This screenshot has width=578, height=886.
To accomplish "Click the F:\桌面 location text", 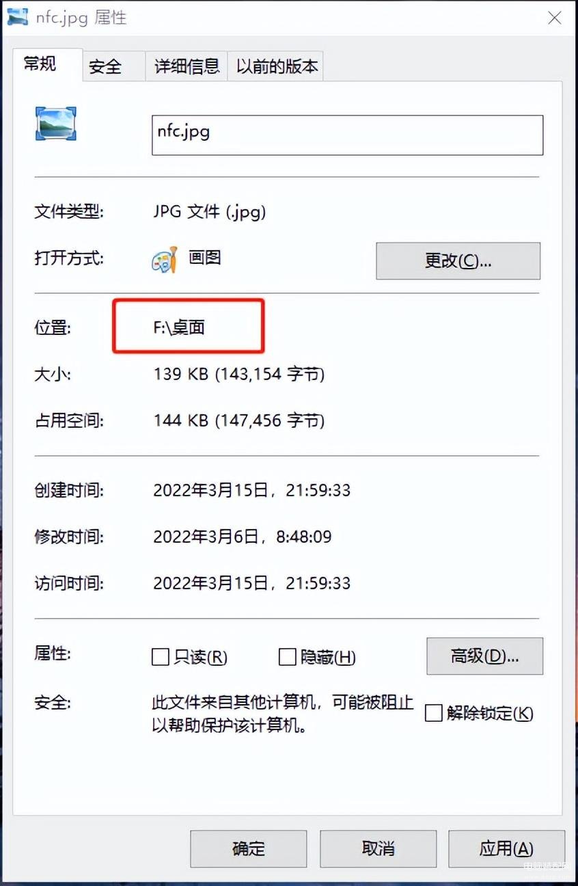I will 179,327.
